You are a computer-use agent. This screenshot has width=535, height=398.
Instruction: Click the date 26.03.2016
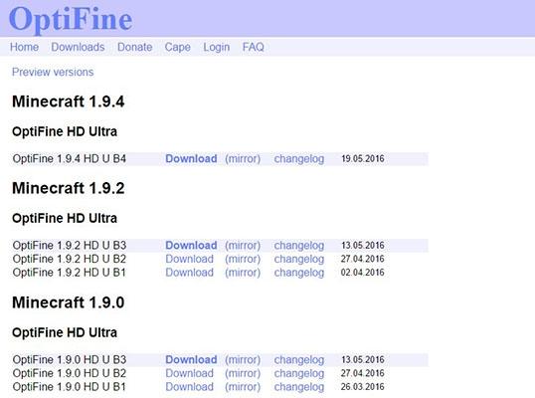[363, 387]
